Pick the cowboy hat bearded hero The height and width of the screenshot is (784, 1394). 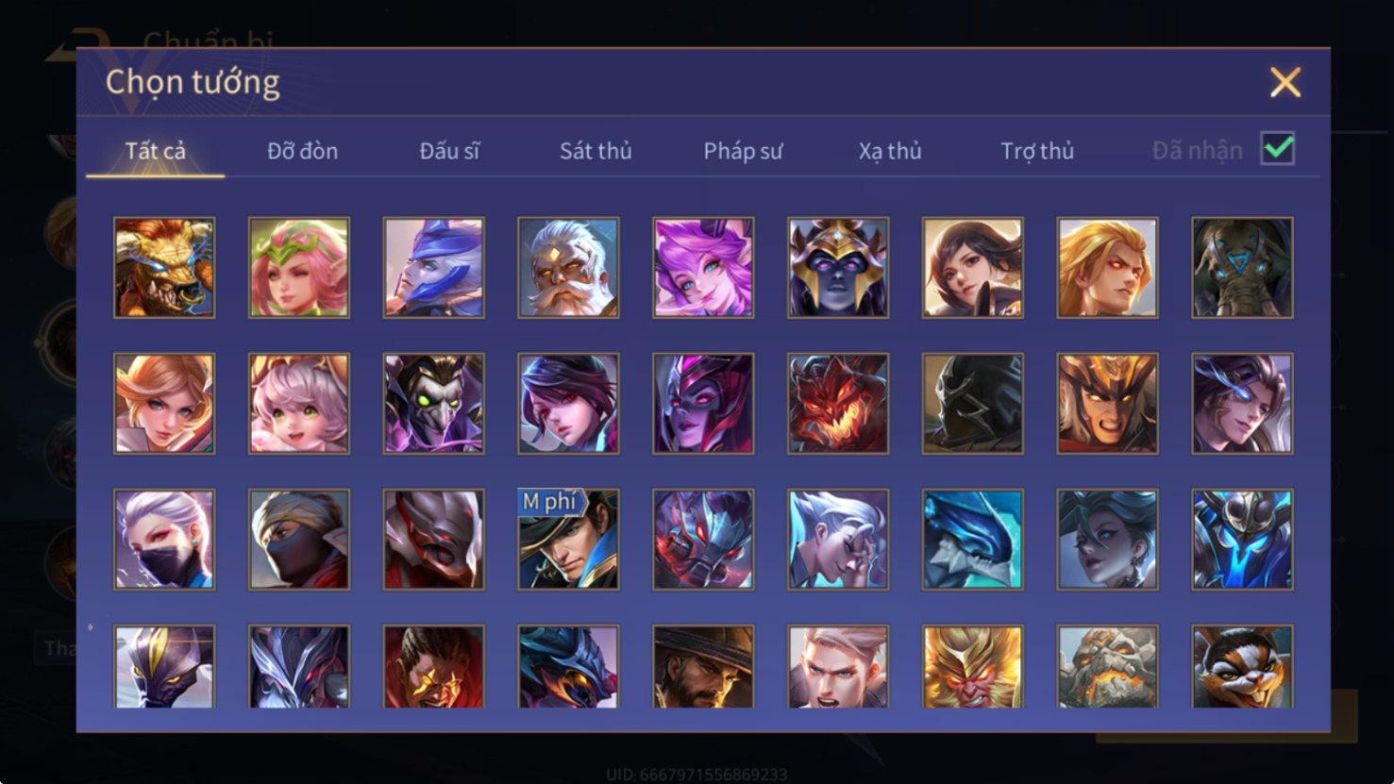(x=703, y=666)
